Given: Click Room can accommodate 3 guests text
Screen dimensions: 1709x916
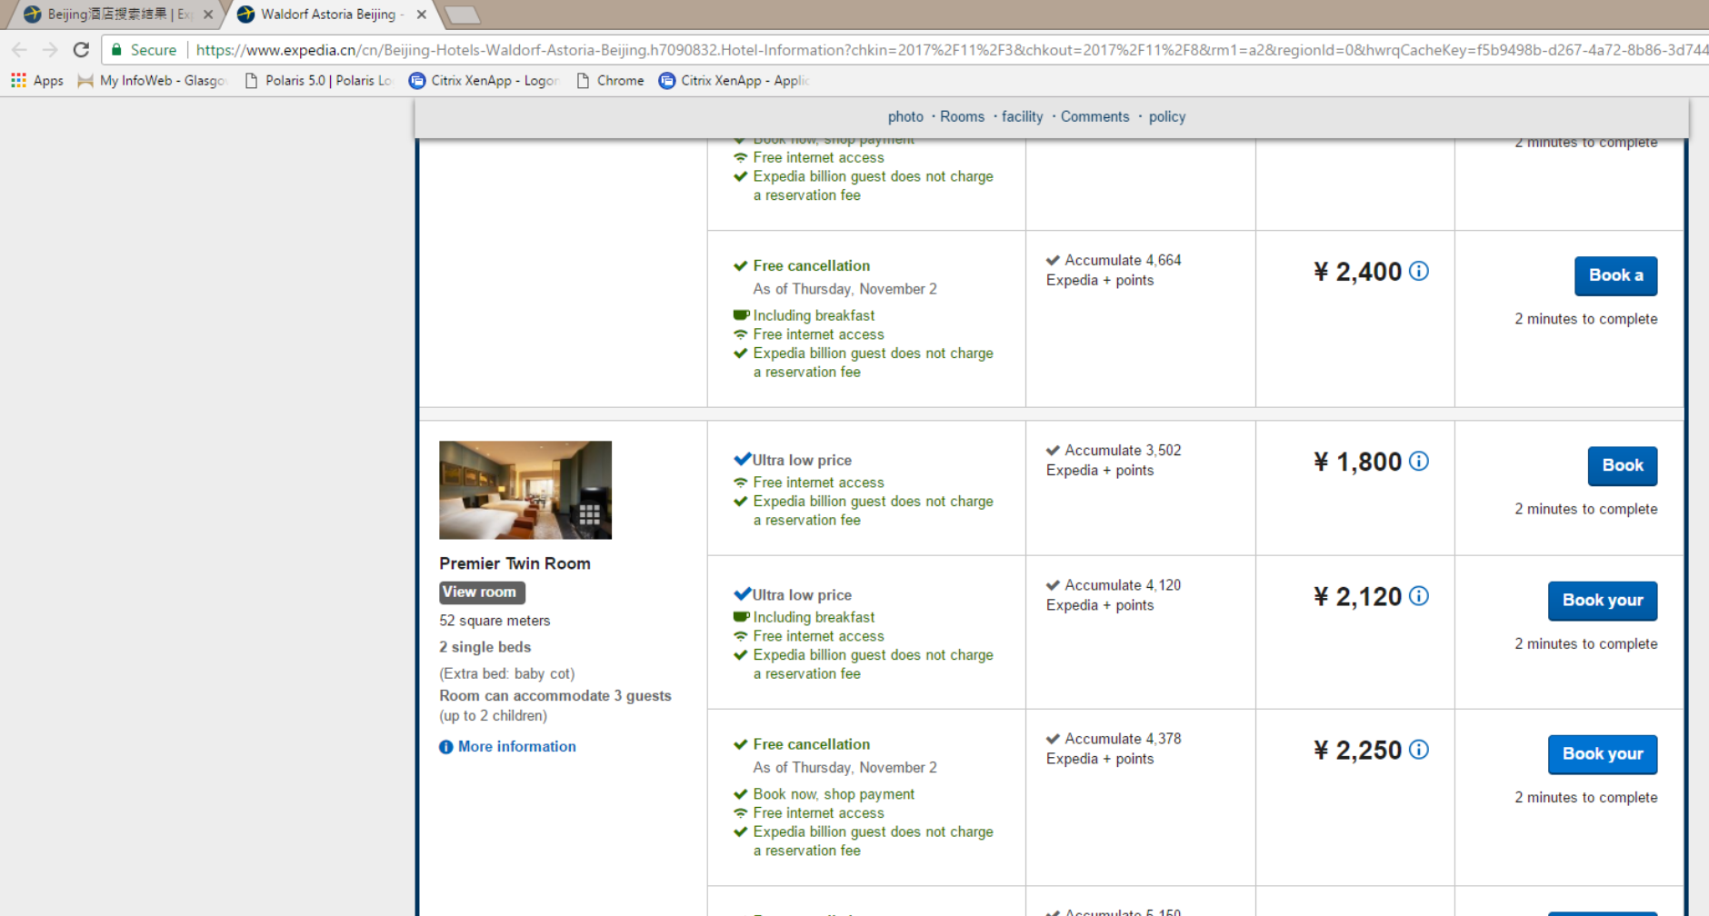Looking at the screenshot, I should click(x=555, y=696).
